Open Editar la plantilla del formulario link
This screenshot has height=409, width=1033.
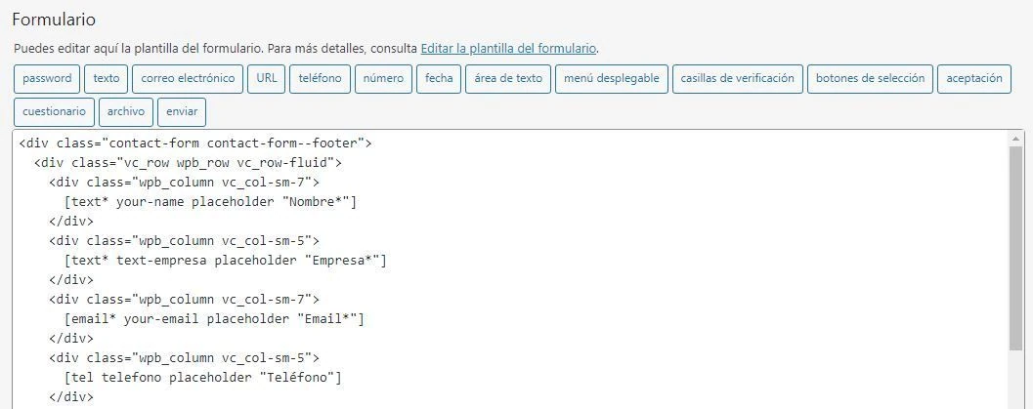(x=508, y=48)
